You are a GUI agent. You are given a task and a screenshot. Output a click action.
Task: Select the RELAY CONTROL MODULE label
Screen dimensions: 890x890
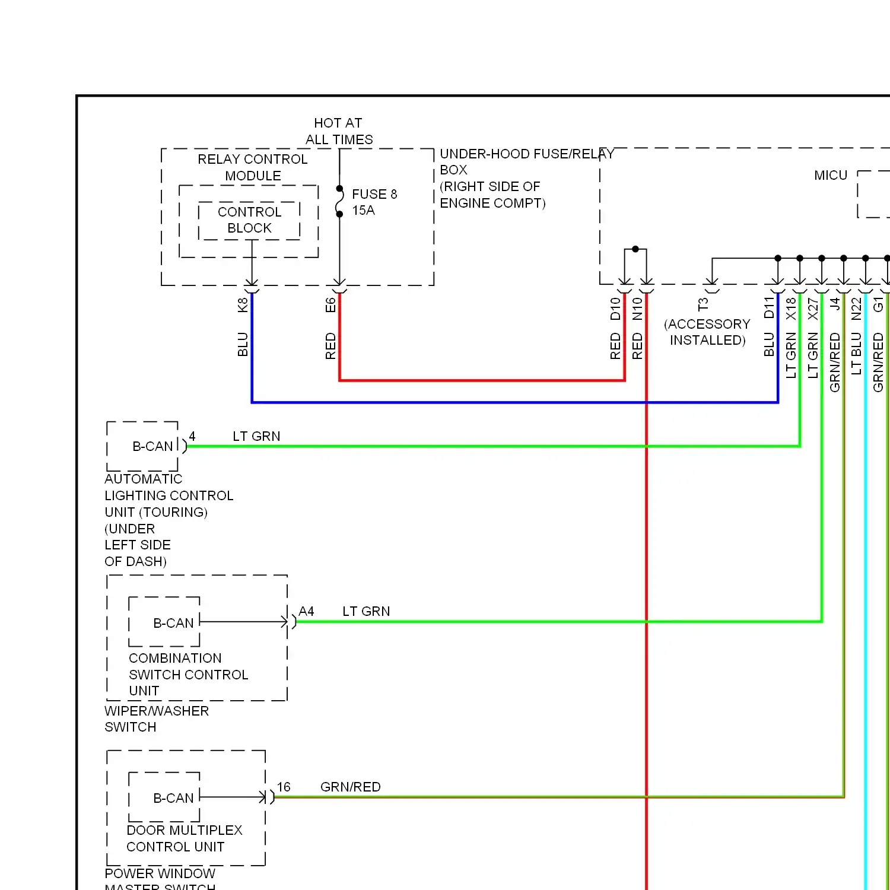coord(253,167)
